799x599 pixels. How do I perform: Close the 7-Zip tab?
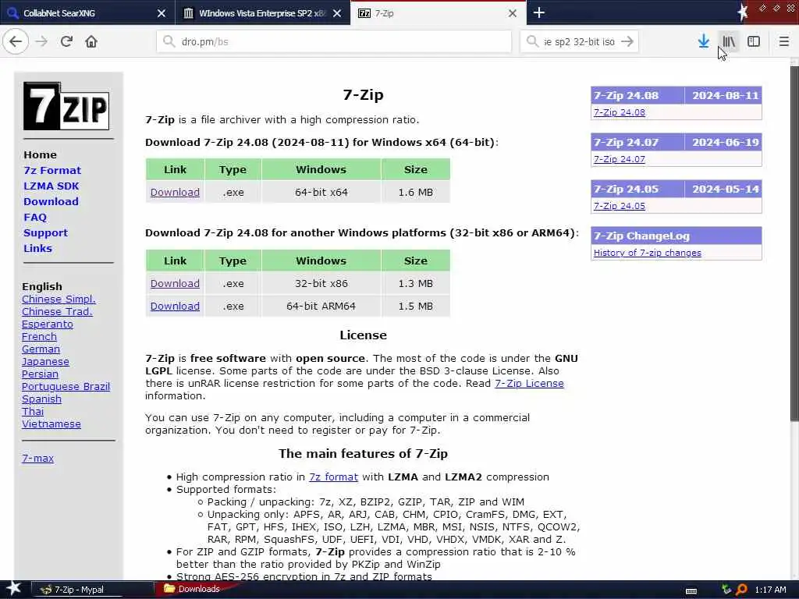513,13
